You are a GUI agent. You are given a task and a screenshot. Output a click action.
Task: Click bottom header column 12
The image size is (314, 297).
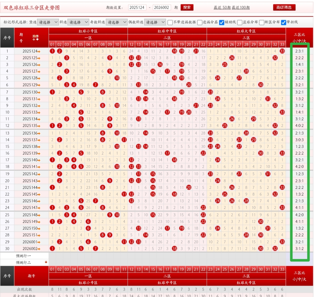click(131, 269)
